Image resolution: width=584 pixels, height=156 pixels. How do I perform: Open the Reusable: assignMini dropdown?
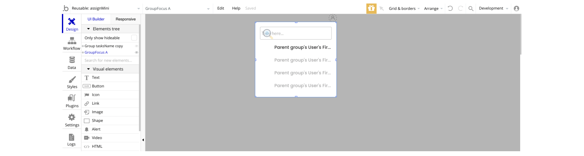click(x=105, y=9)
